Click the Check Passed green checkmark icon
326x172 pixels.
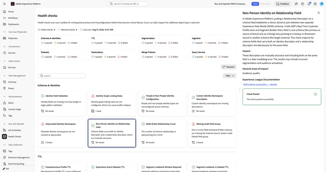(x=316, y=94)
